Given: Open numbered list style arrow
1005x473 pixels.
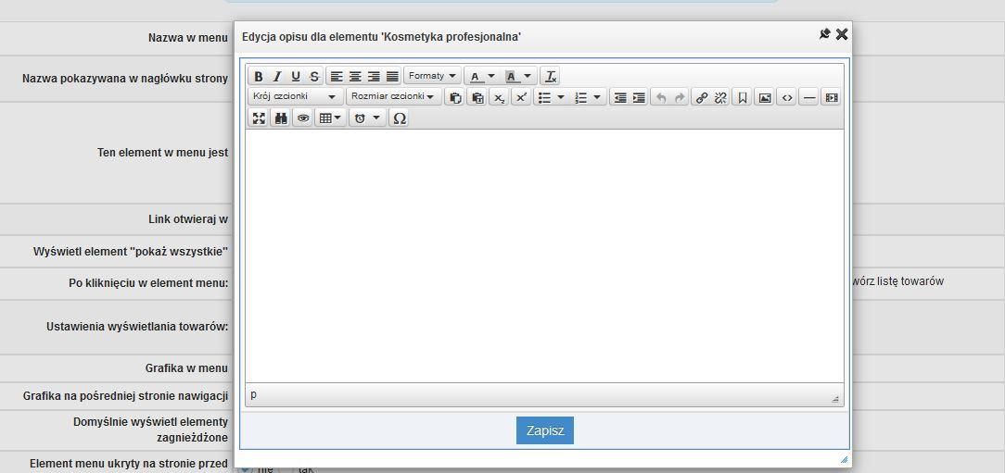Looking at the screenshot, I should tap(597, 97).
